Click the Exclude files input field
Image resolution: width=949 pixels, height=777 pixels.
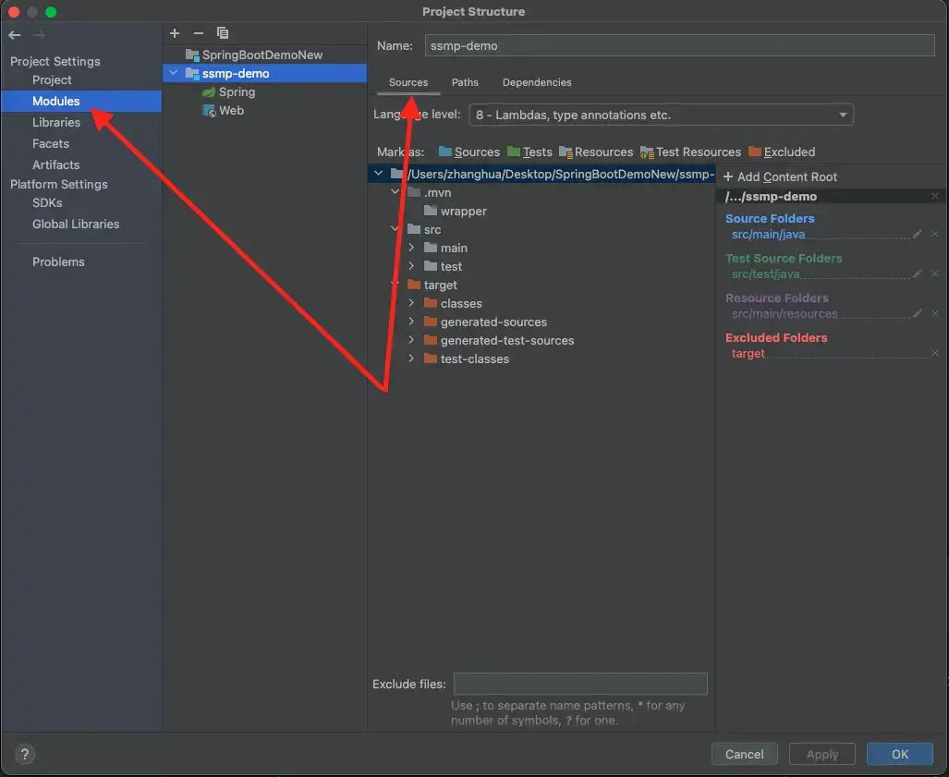[580, 684]
